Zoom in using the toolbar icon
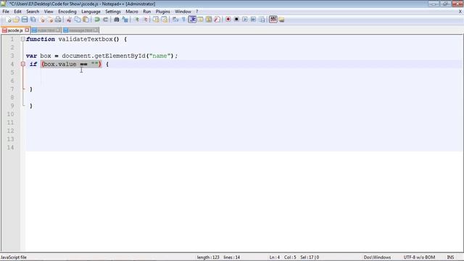This screenshot has width=464, height=261. tap(136, 20)
